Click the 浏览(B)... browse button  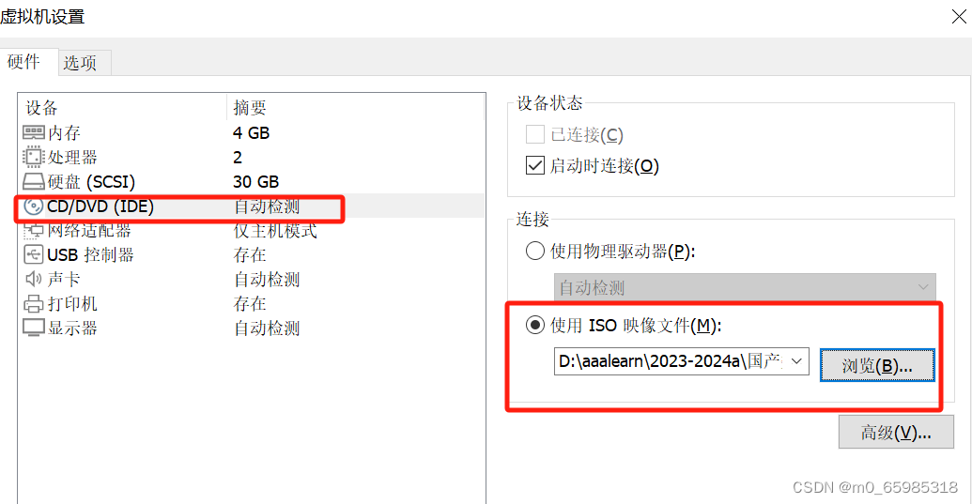877,365
